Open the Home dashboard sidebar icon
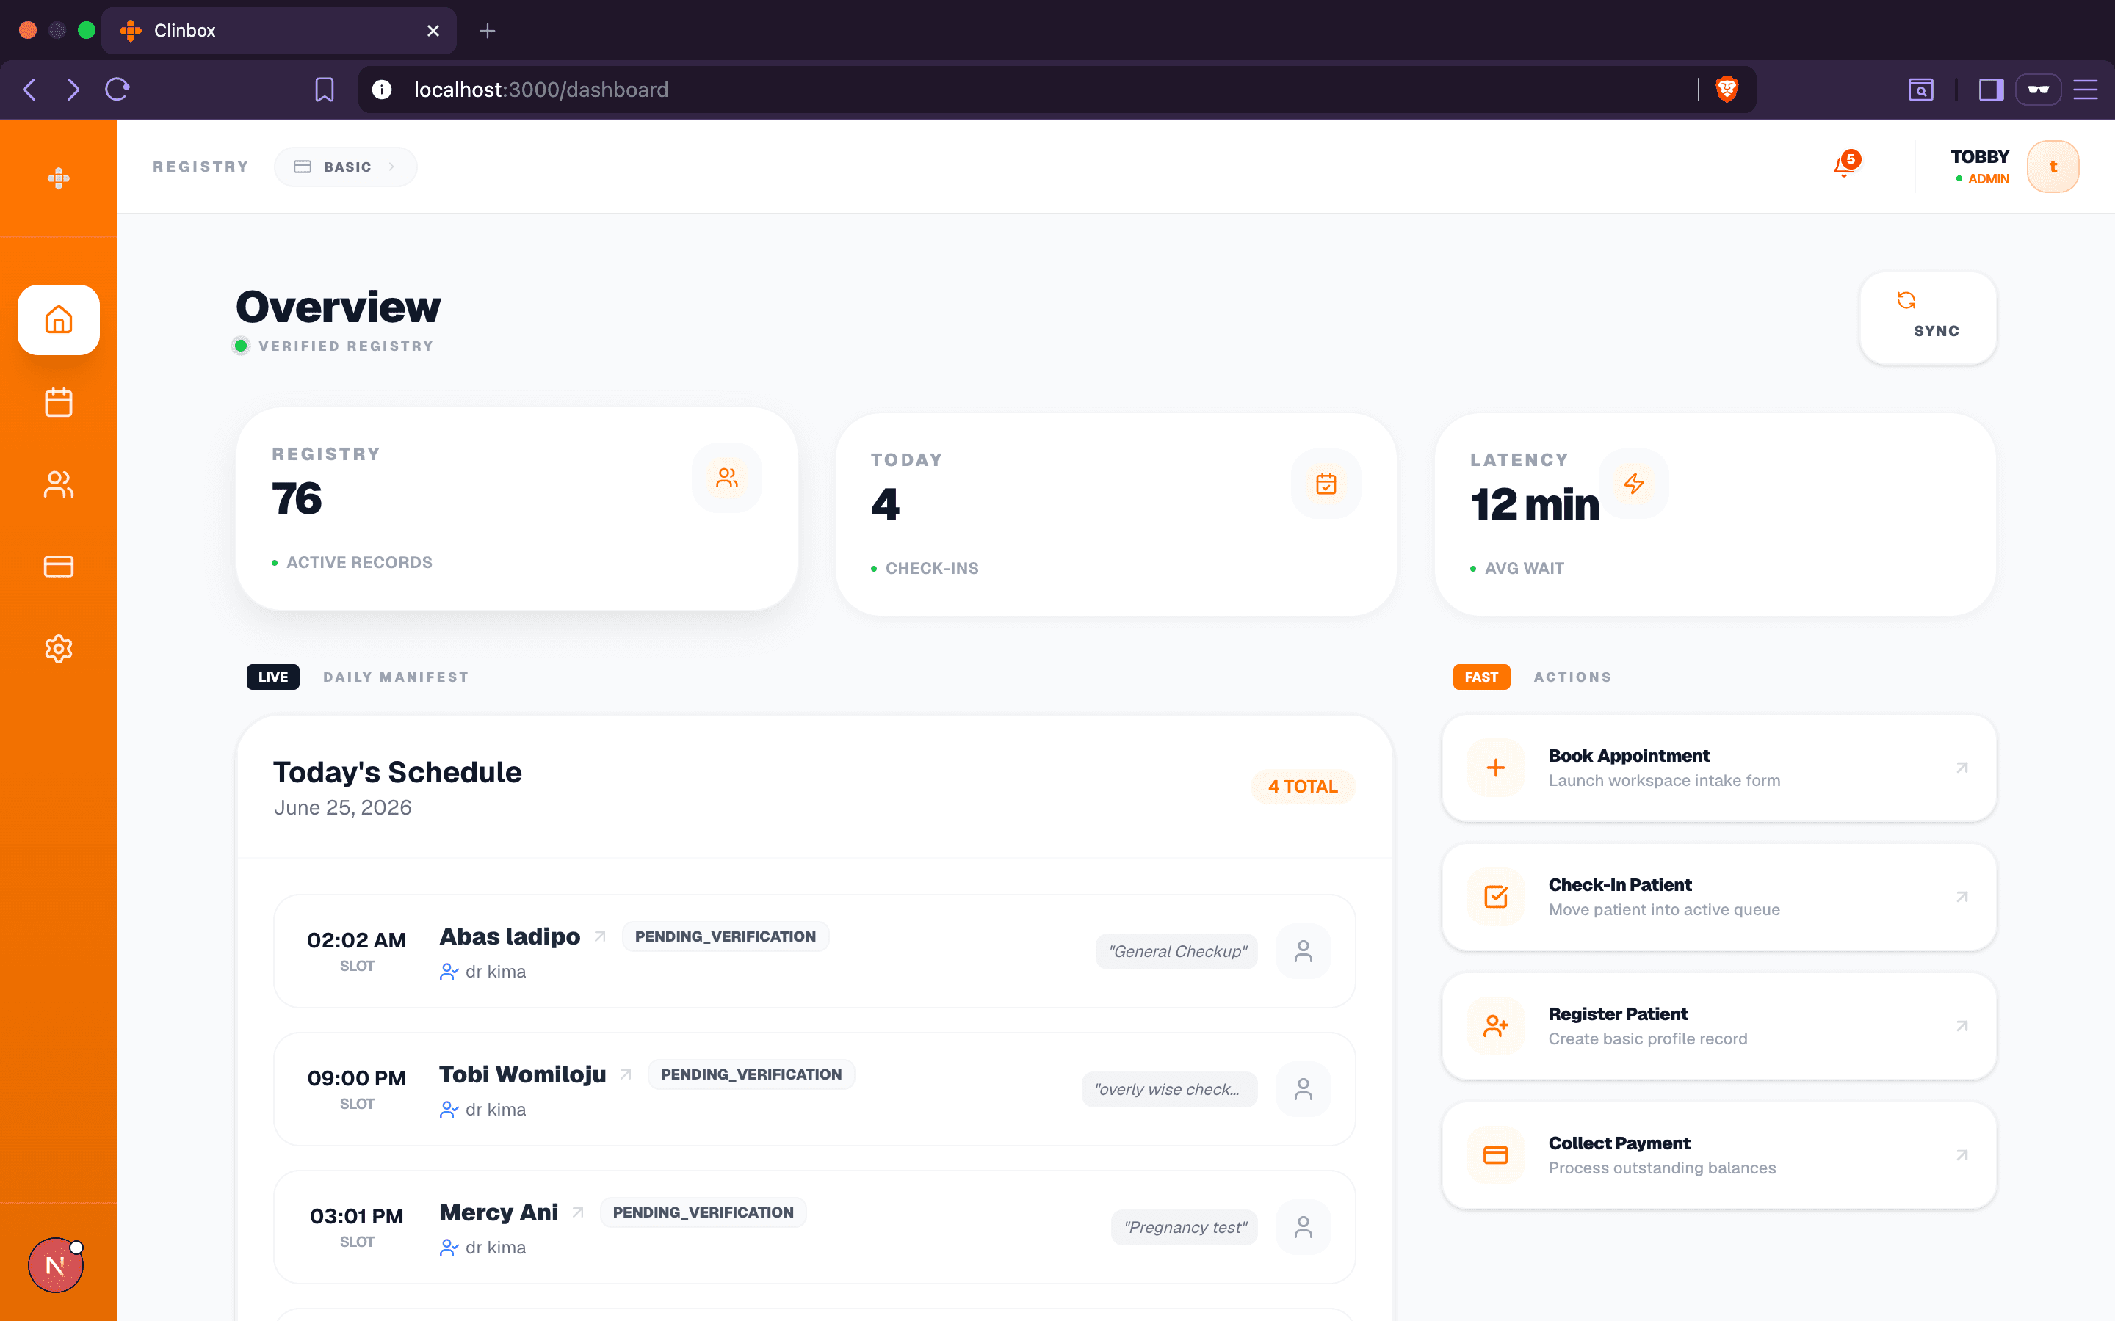The height and width of the screenshot is (1321, 2115). pos(59,320)
